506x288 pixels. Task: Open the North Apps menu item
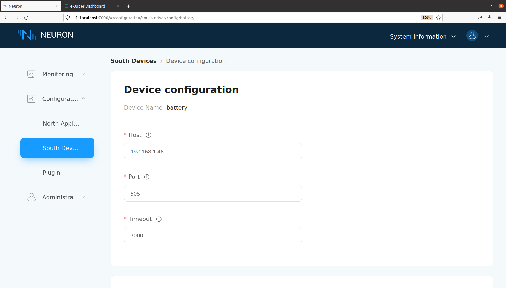(x=61, y=123)
